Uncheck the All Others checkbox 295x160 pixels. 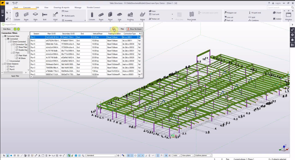pyautogui.click(x=17, y=58)
